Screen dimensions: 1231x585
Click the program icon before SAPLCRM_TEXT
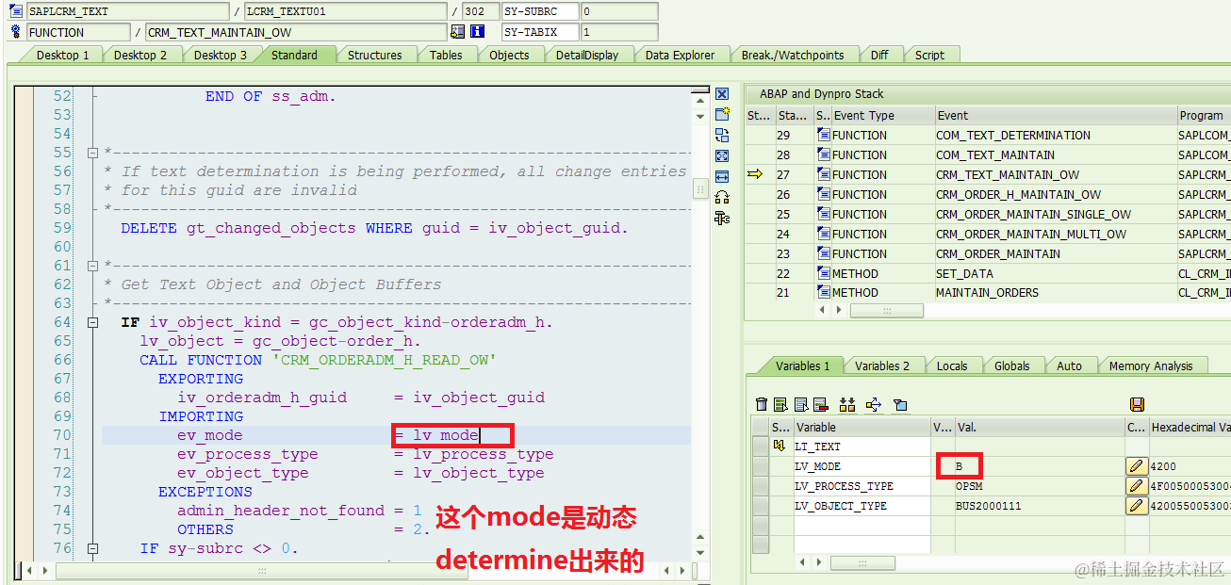point(16,11)
